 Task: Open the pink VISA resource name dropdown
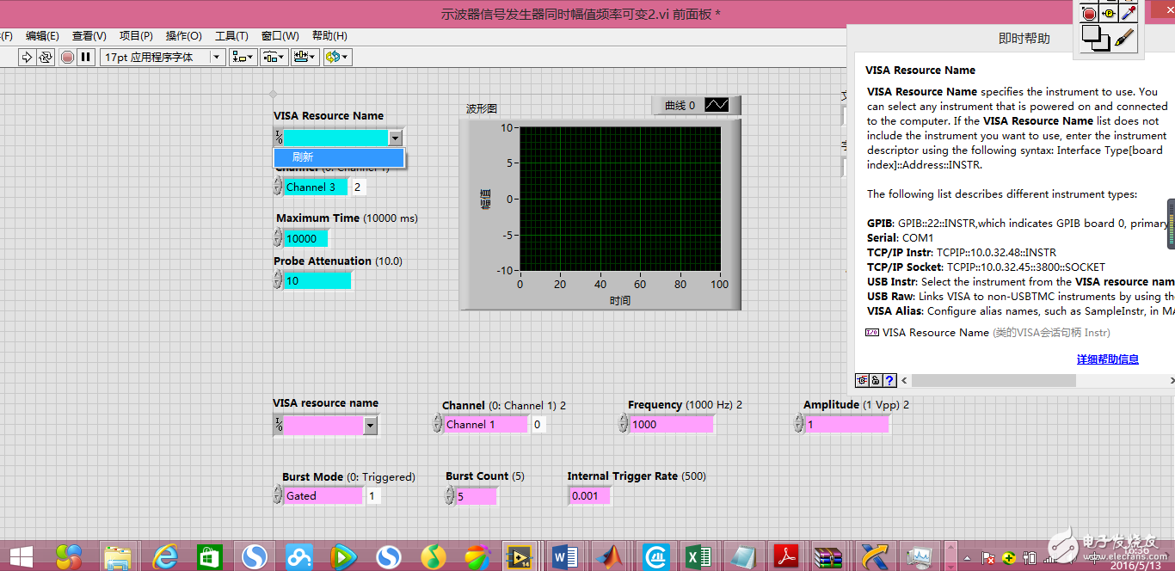coord(370,424)
